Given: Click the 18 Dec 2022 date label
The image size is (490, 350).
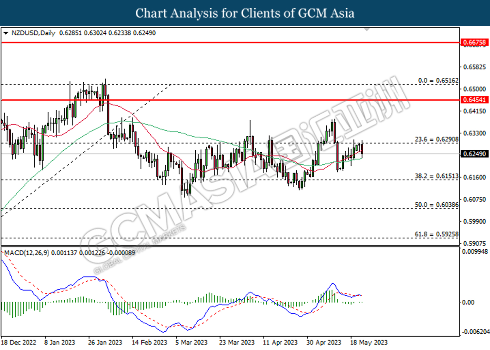Looking at the screenshot, I should tap(19, 342).
